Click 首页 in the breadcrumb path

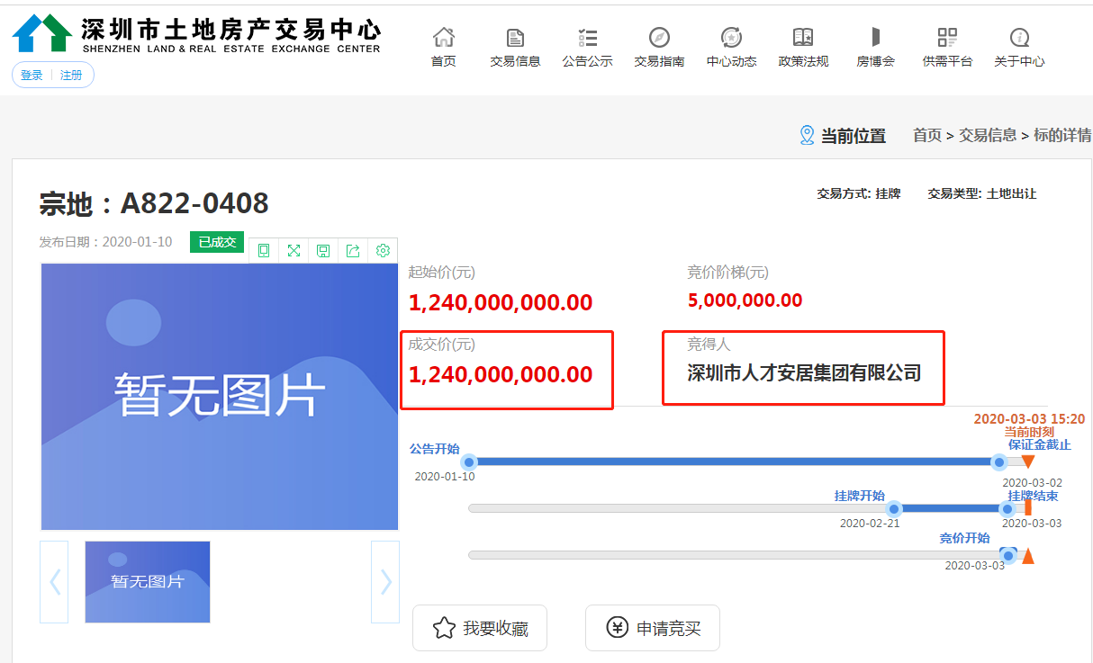coord(927,135)
